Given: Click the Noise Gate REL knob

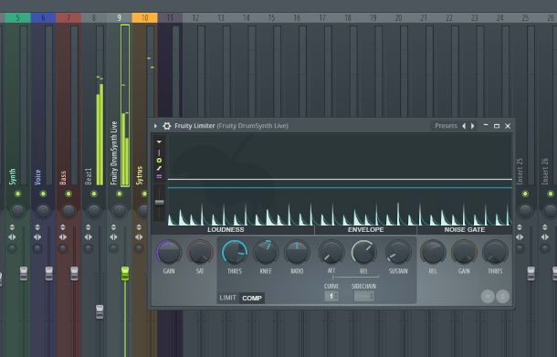Looking at the screenshot, I should 433,252.
